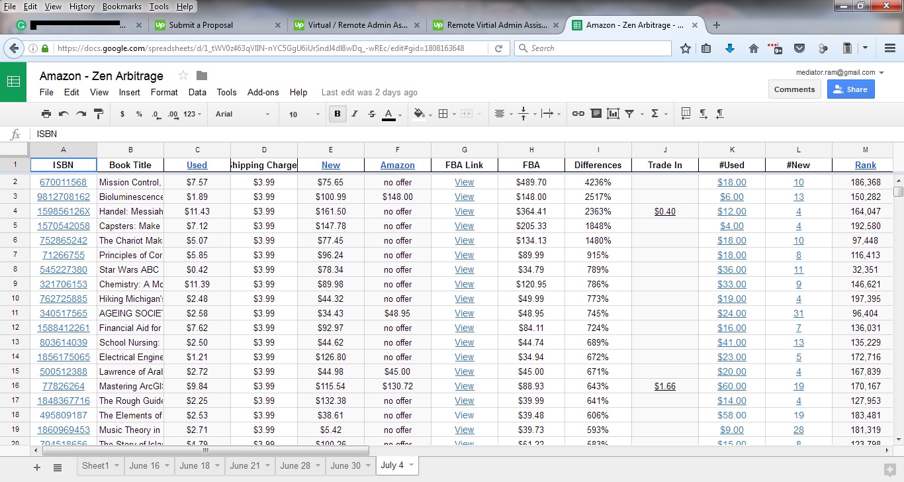Image resolution: width=904 pixels, height=482 pixels.
Task: Open the Add-ons menu
Action: pos(263,92)
